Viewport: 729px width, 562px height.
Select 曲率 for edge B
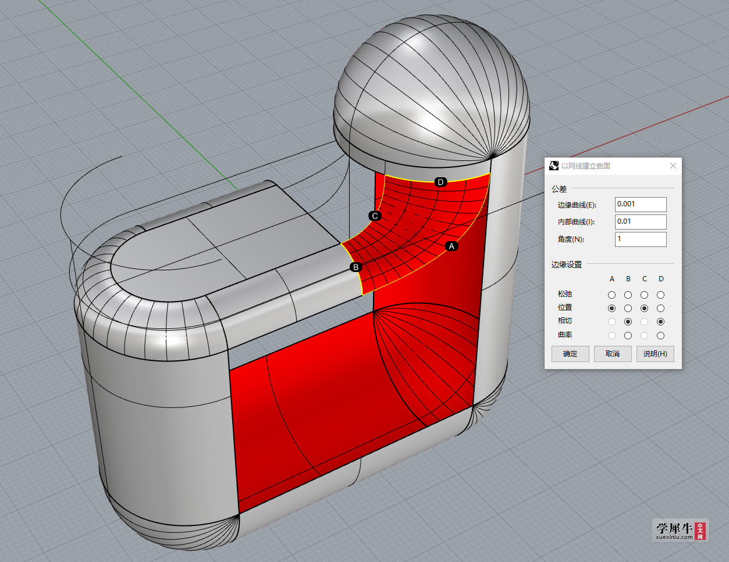pos(628,335)
